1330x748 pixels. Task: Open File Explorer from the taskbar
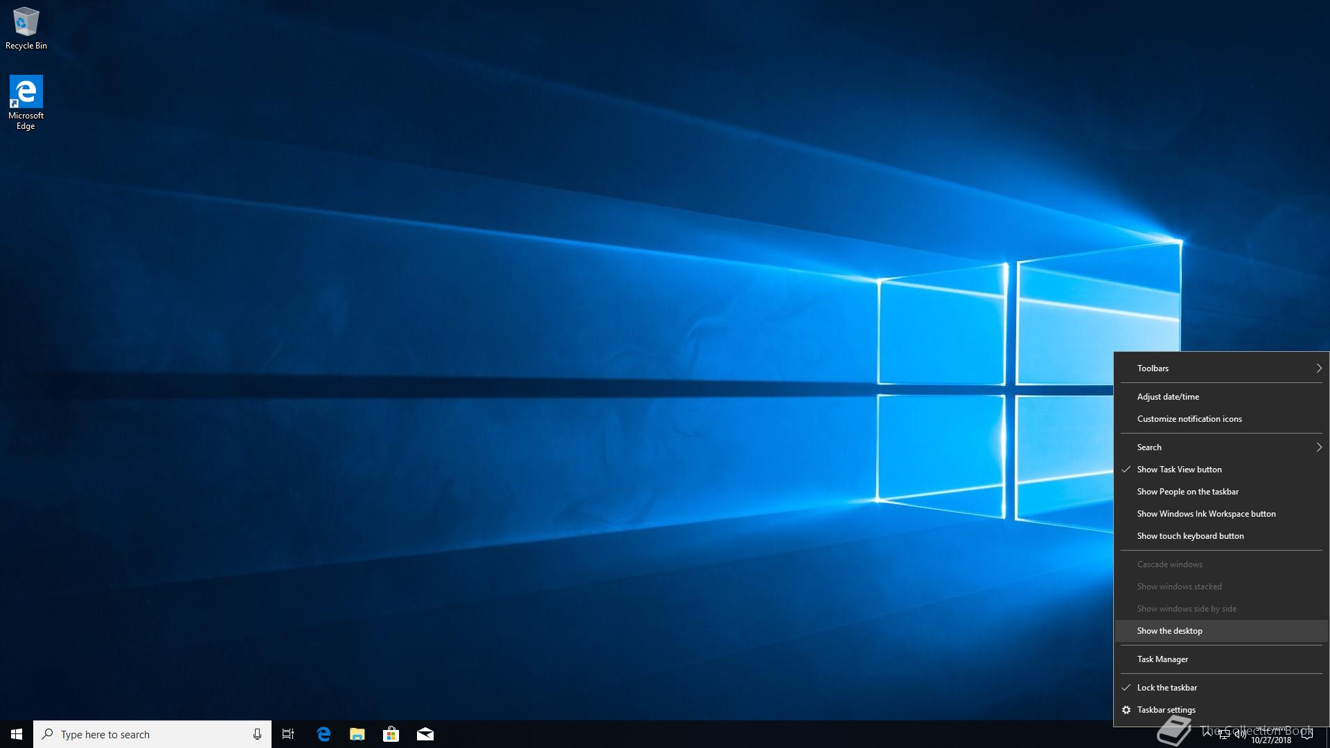(x=357, y=734)
